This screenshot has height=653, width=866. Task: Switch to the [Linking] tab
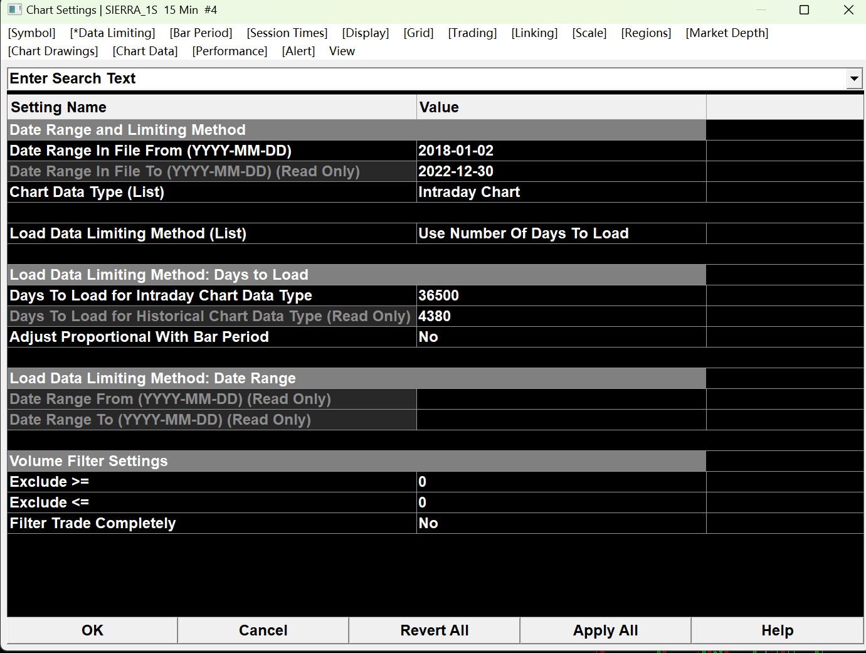(x=535, y=33)
